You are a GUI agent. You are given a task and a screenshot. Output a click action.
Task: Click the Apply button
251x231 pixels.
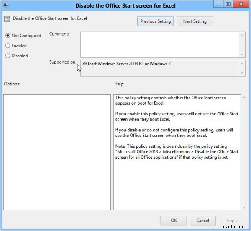tap(232, 221)
